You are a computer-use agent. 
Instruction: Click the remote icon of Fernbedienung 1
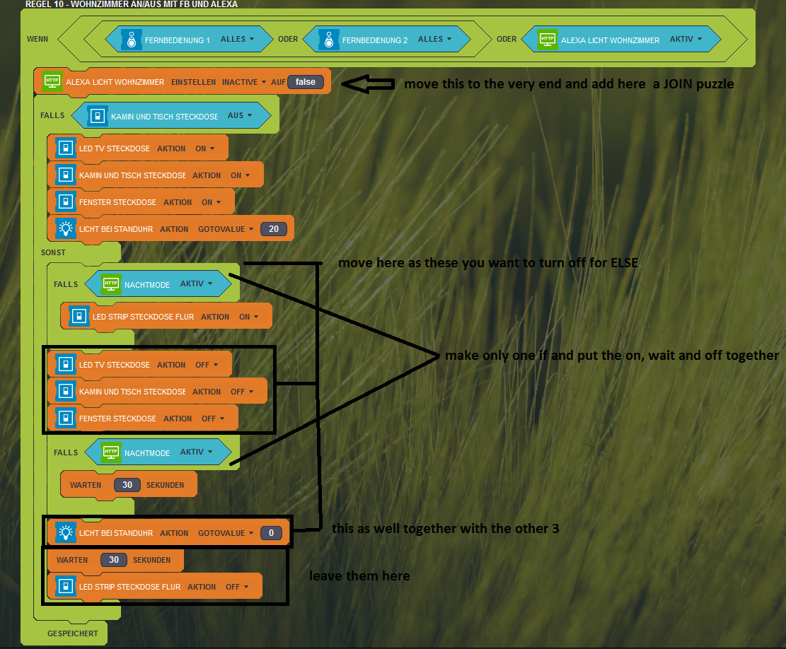[131, 40]
